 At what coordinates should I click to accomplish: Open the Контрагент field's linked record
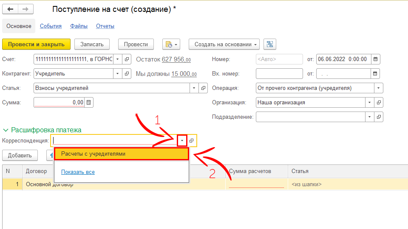tap(127, 74)
